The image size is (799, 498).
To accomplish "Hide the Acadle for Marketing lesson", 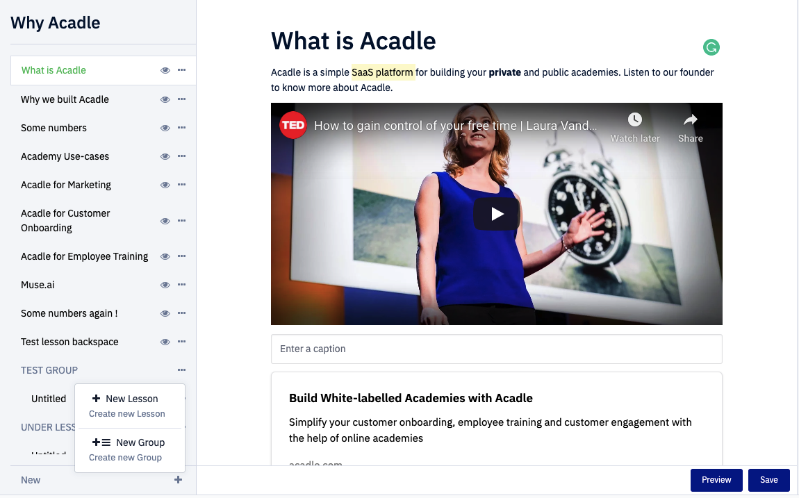I will 165,185.
